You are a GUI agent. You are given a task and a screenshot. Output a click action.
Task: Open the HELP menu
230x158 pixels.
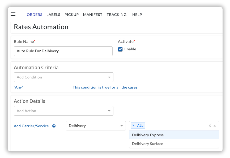137,15
